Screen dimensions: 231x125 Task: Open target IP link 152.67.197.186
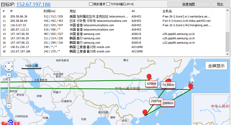[34, 4]
